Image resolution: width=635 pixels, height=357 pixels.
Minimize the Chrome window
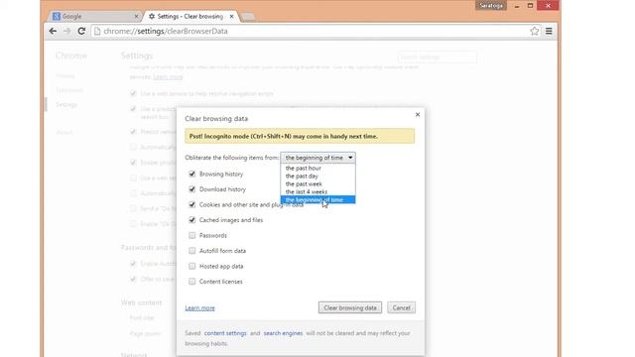tap(517, 6)
